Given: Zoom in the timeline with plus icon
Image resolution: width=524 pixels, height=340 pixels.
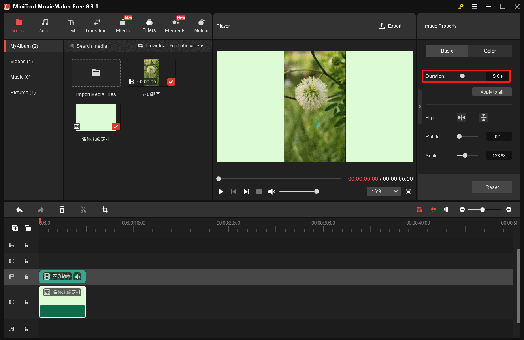Looking at the screenshot, I should (x=509, y=209).
